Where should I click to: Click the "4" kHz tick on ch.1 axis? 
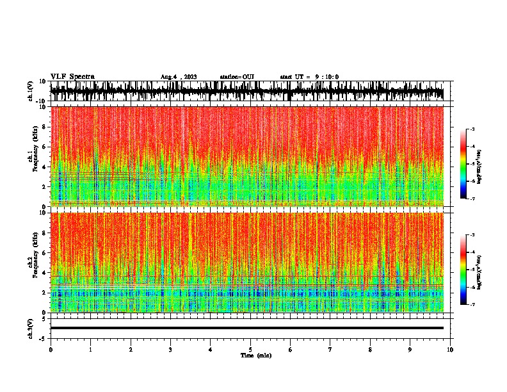[44, 167]
